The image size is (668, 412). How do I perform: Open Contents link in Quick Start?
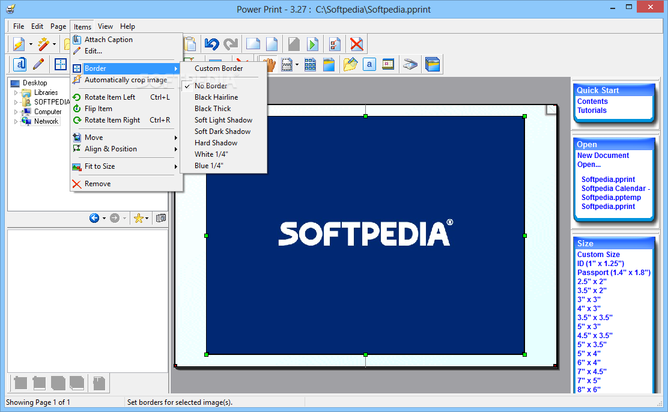[592, 101]
